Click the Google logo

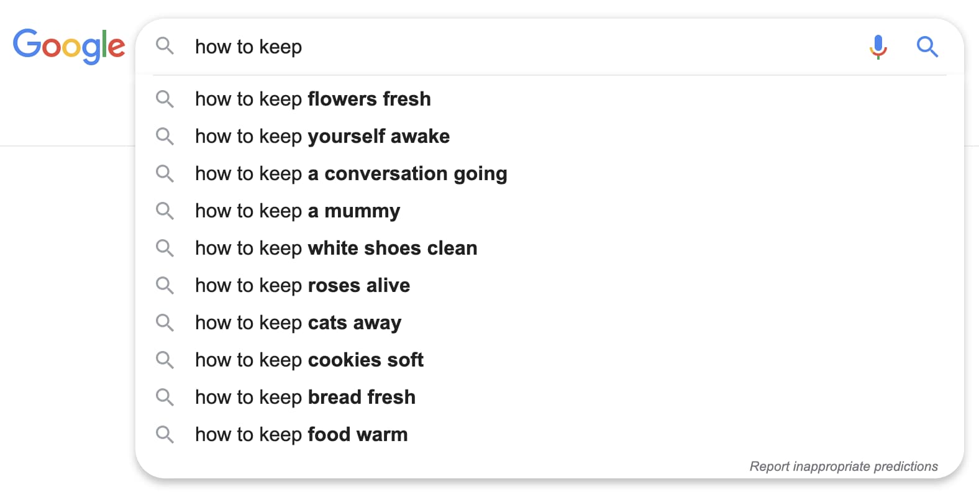click(69, 46)
